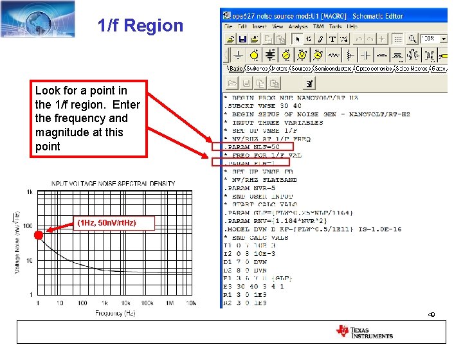Place the resistor zigzag component

pyautogui.click(x=334, y=55)
